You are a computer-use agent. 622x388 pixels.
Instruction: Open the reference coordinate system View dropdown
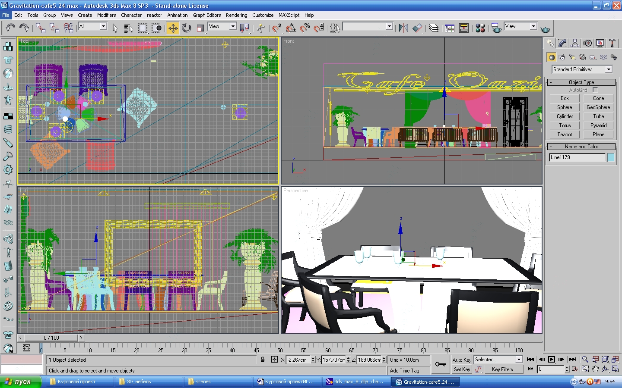(x=222, y=26)
